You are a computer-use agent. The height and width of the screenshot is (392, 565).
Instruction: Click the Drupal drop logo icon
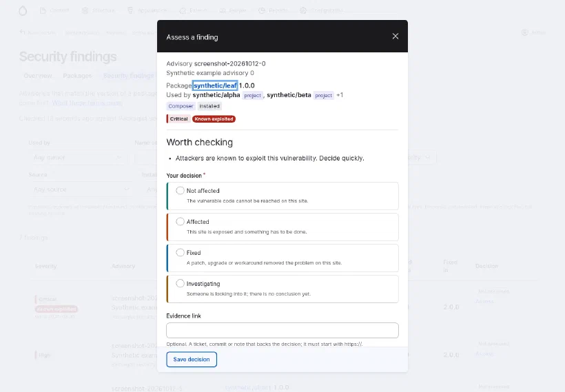click(x=23, y=11)
